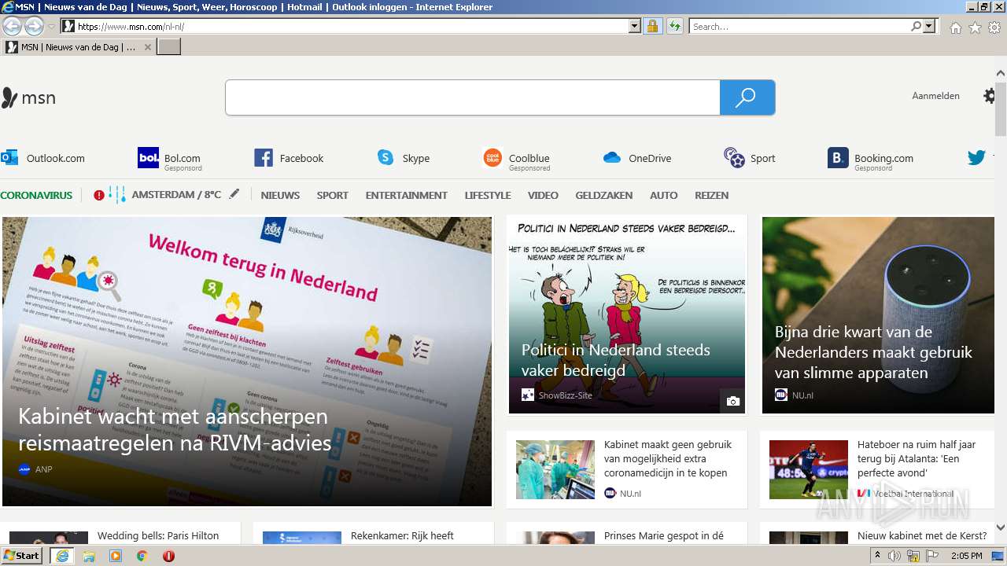Click the red weather alert icon
The height and width of the screenshot is (566, 1007).
click(x=99, y=195)
